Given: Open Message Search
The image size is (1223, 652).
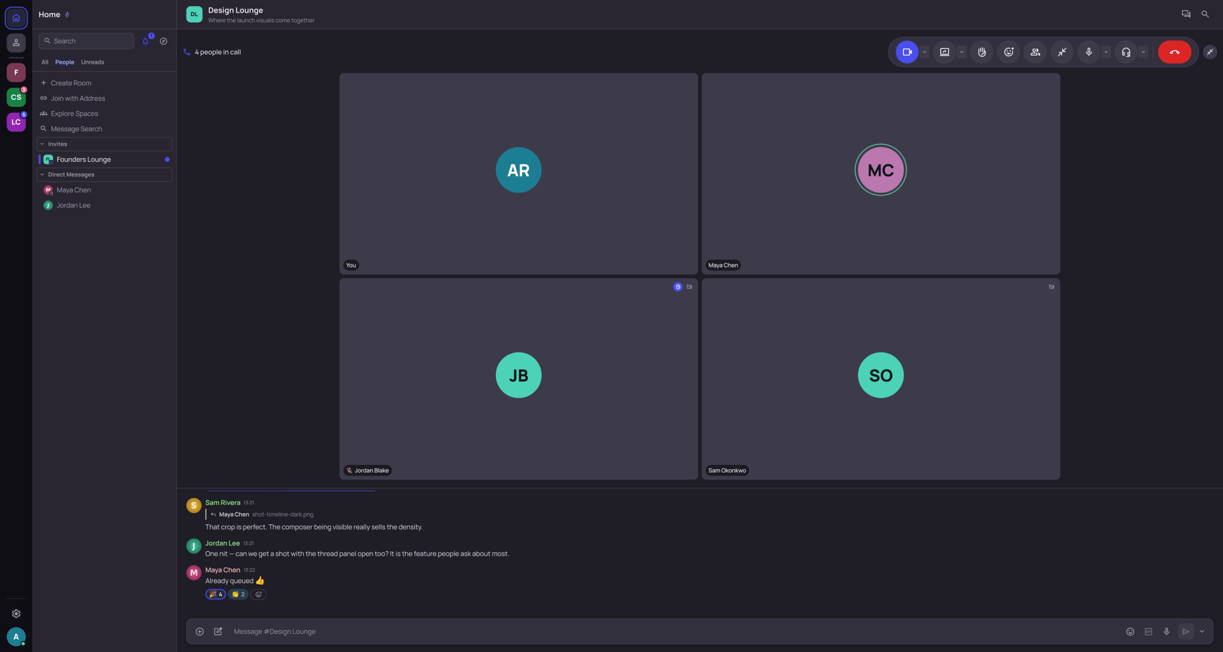Looking at the screenshot, I should 105,129.
